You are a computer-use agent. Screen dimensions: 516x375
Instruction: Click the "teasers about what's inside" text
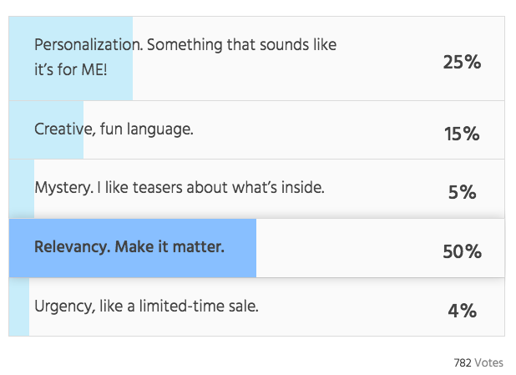click(x=229, y=188)
